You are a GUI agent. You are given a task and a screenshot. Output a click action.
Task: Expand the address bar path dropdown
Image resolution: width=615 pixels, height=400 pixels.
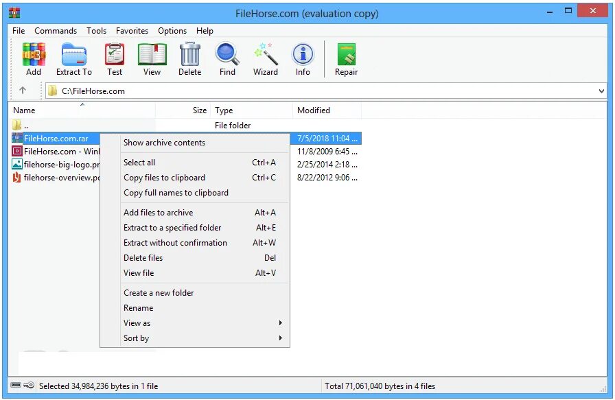(x=601, y=91)
